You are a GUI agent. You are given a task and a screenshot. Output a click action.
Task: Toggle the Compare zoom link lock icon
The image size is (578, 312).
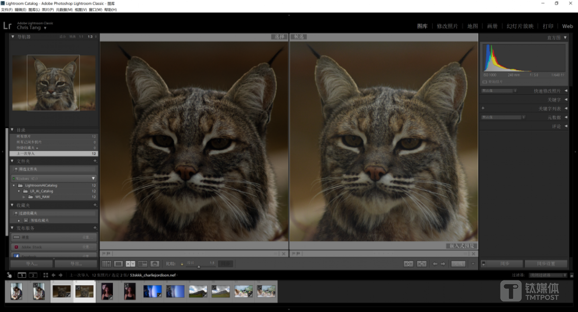(x=182, y=264)
